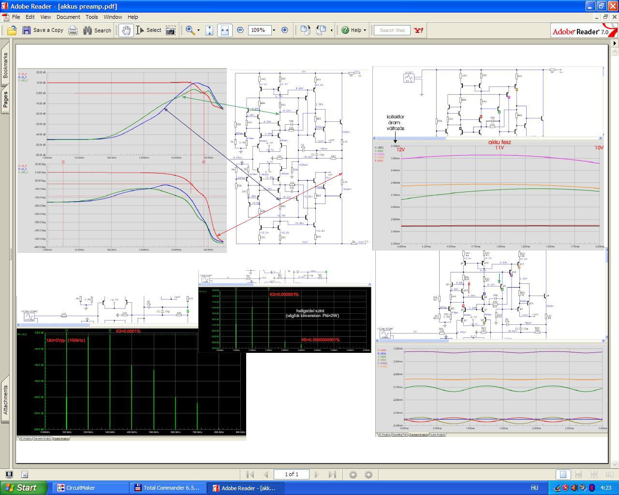Click the Print icon
619x495 pixels.
coord(73,30)
